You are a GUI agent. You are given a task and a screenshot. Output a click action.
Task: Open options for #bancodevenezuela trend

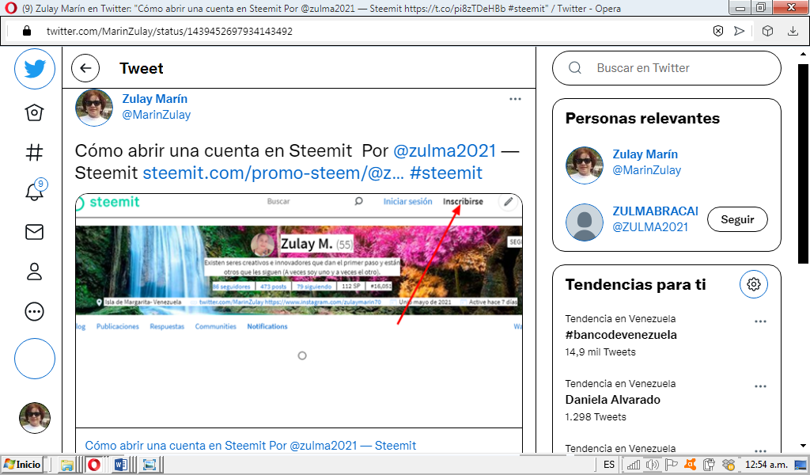coord(760,321)
